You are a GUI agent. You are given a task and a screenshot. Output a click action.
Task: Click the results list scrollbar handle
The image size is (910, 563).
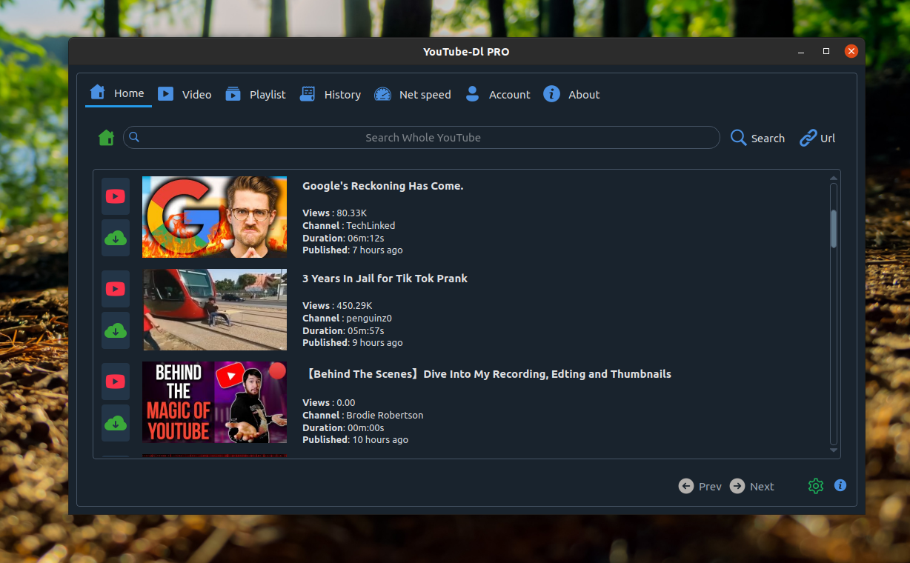(x=834, y=228)
